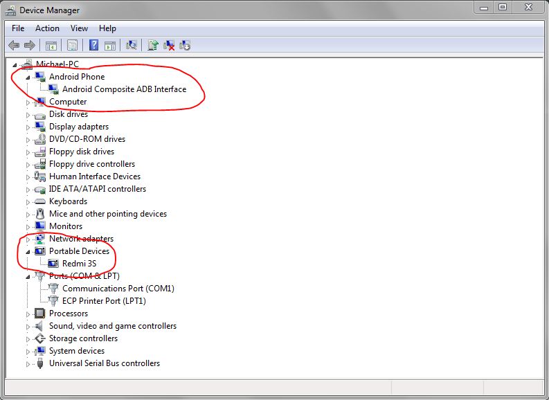The height and width of the screenshot is (400, 549).
Task: Click the Properties toolbar icon
Action: (x=71, y=46)
